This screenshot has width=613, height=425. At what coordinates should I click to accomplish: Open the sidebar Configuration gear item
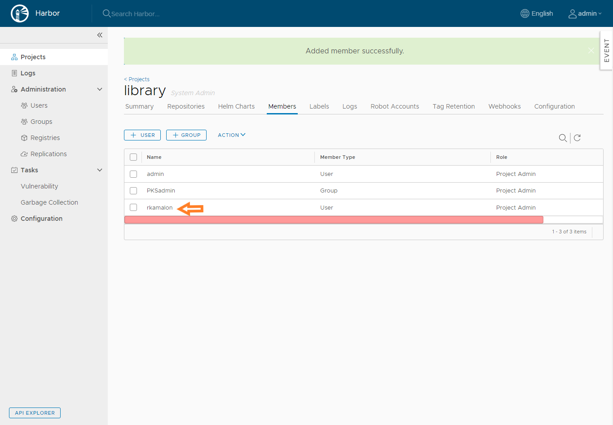[41, 219]
